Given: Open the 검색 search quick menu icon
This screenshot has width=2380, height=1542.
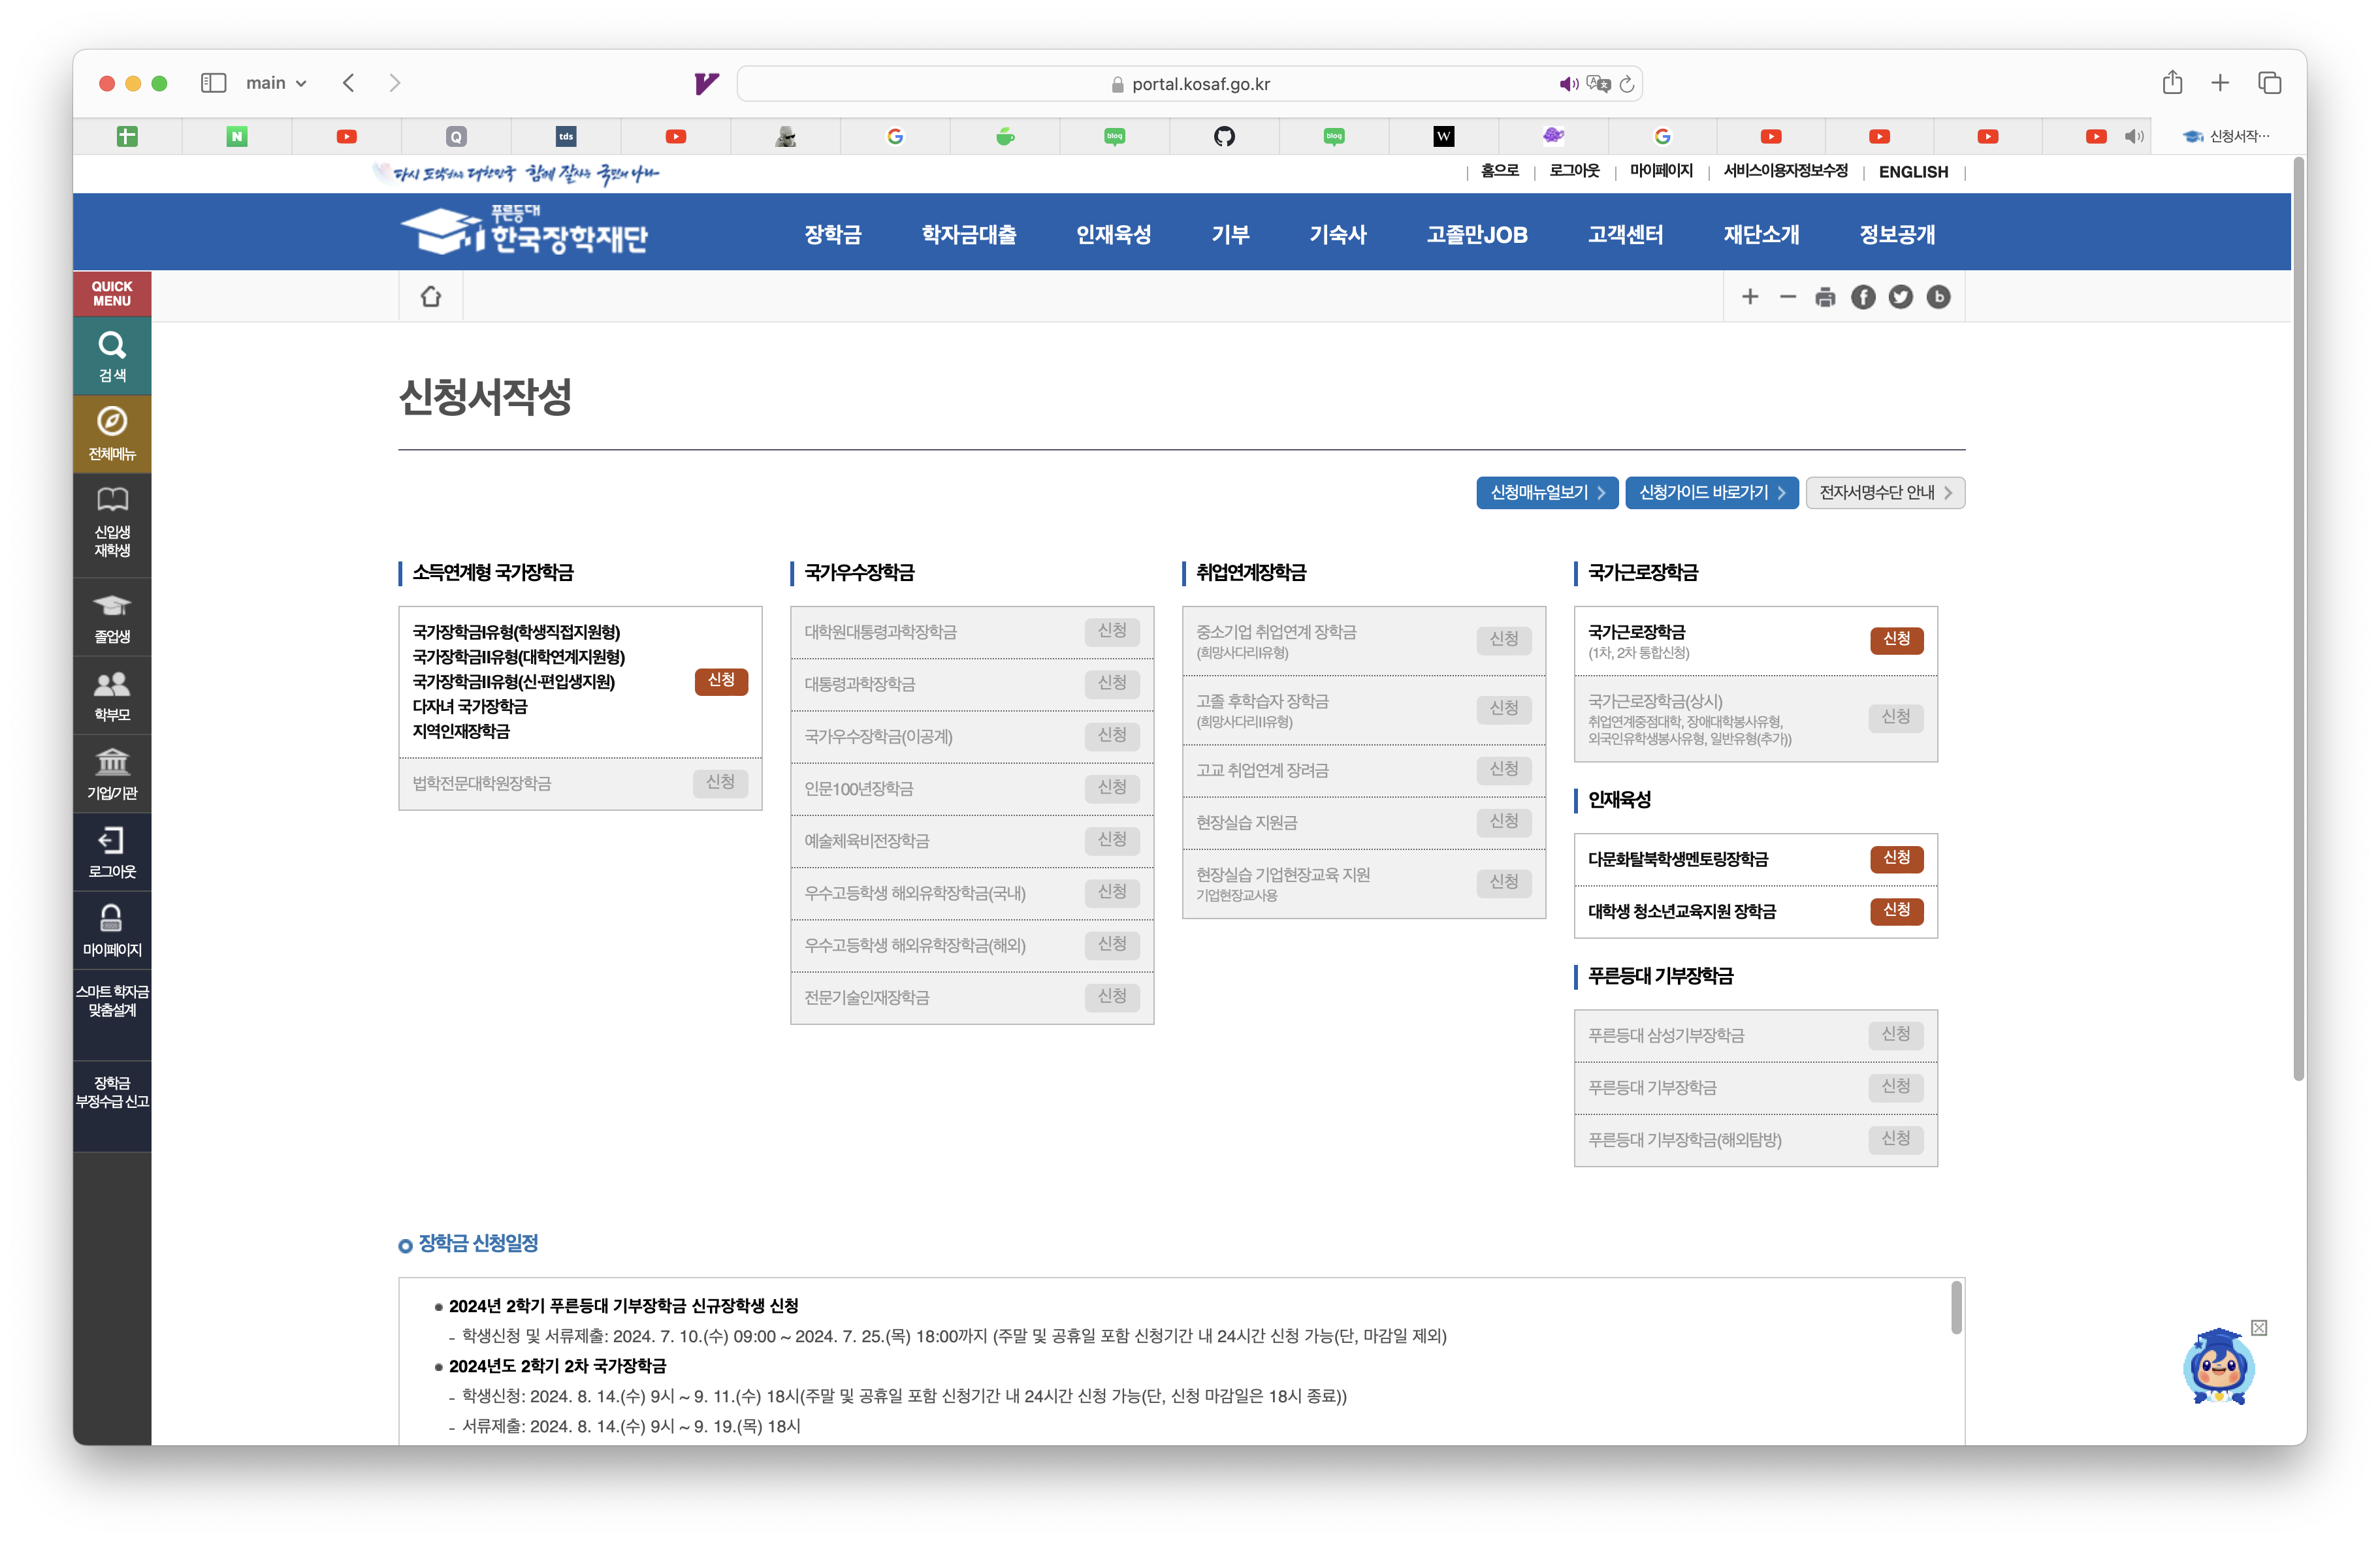Looking at the screenshot, I should (112, 356).
